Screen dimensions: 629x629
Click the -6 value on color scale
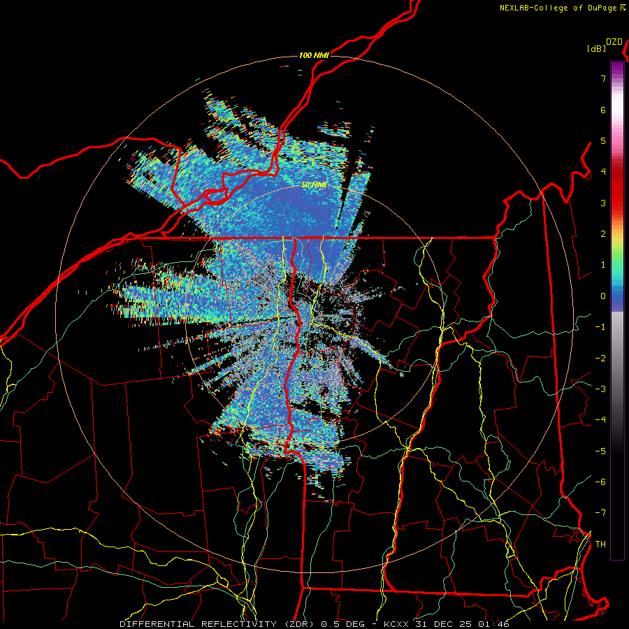tap(600, 482)
